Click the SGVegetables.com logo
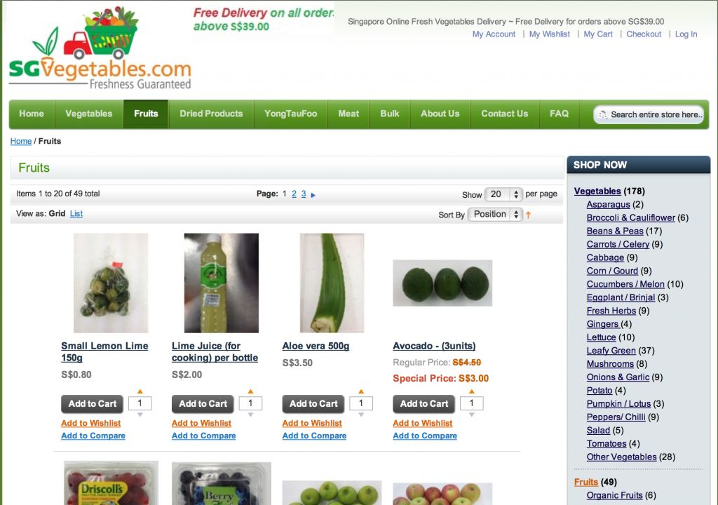This screenshot has height=505, width=718. pos(100,48)
